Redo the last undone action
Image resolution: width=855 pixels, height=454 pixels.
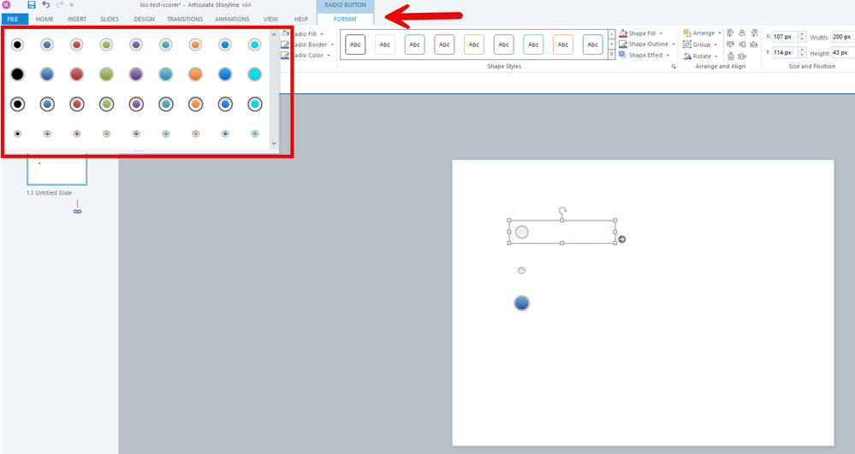pyautogui.click(x=60, y=5)
